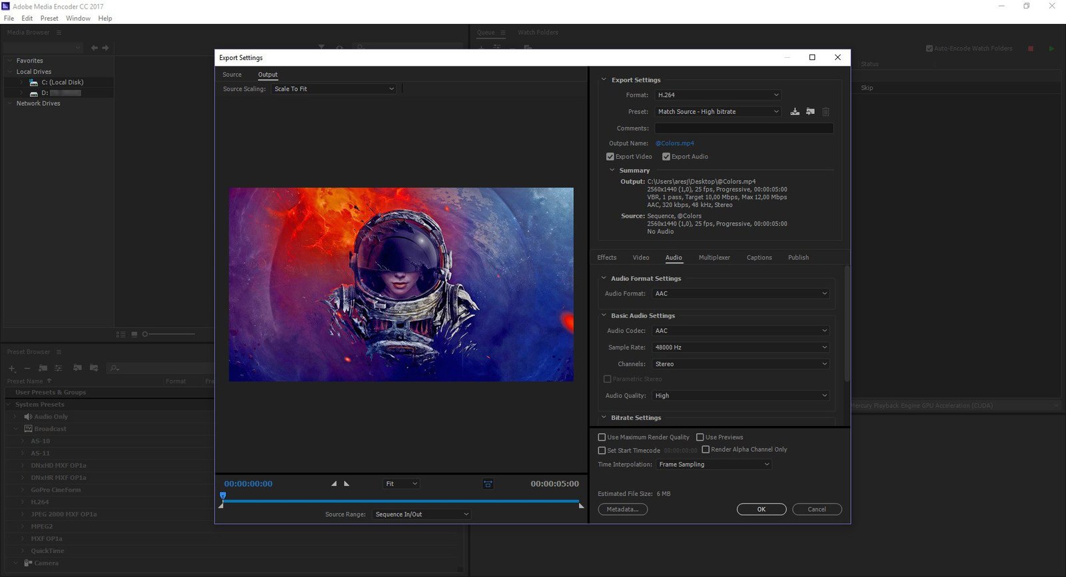Click the Set Out Point marker icon
Screen dimensions: 1066x577
coord(346,484)
